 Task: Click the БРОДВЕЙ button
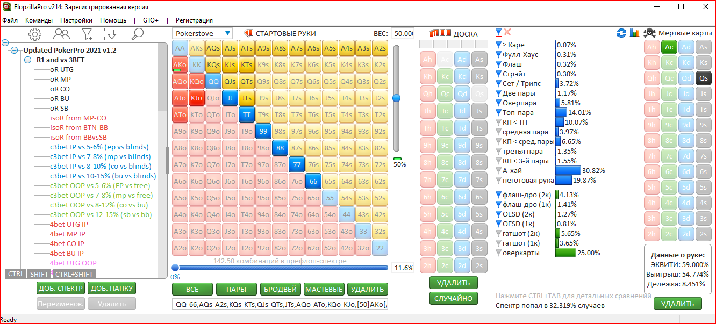coord(280,289)
